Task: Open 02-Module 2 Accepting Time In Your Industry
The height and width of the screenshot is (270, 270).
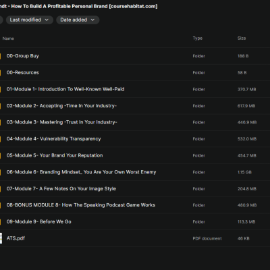Action: coord(61,106)
